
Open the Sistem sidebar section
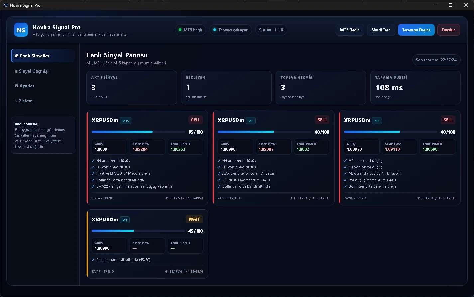click(x=43, y=101)
